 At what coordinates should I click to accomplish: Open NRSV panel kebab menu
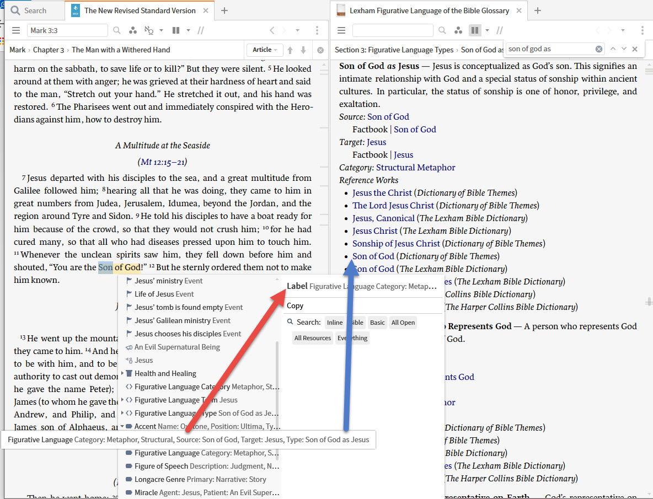(x=317, y=30)
